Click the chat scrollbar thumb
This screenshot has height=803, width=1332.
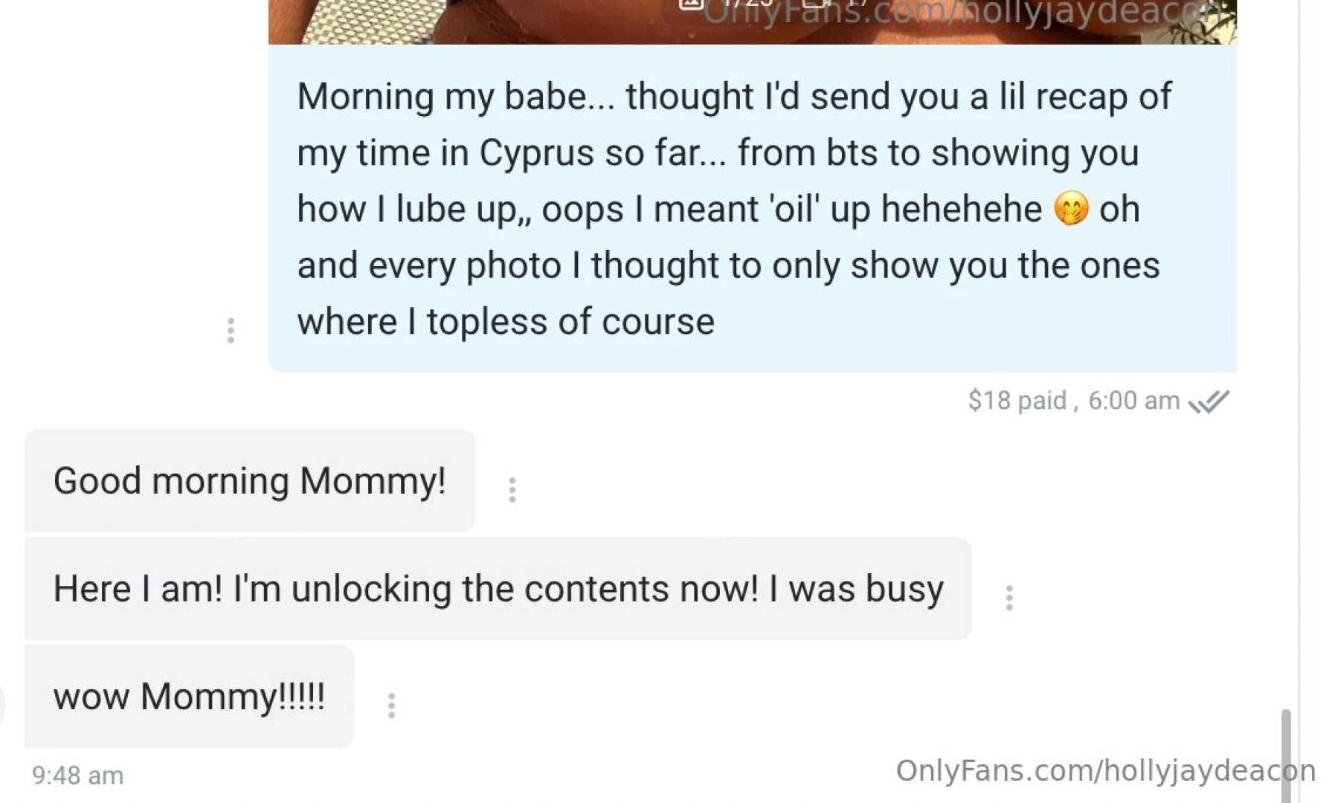tap(1285, 751)
